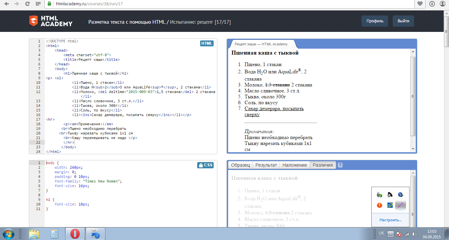Click the Разметка текста с помощью HTML link
Screen dimensions: 449x240
click(x=127, y=22)
